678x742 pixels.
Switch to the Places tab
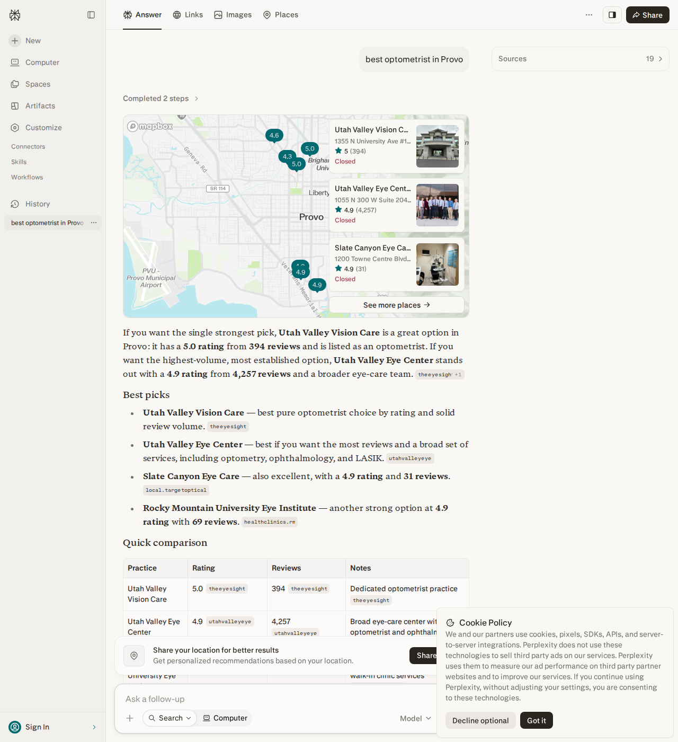pyautogui.click(x=281, y=15)
